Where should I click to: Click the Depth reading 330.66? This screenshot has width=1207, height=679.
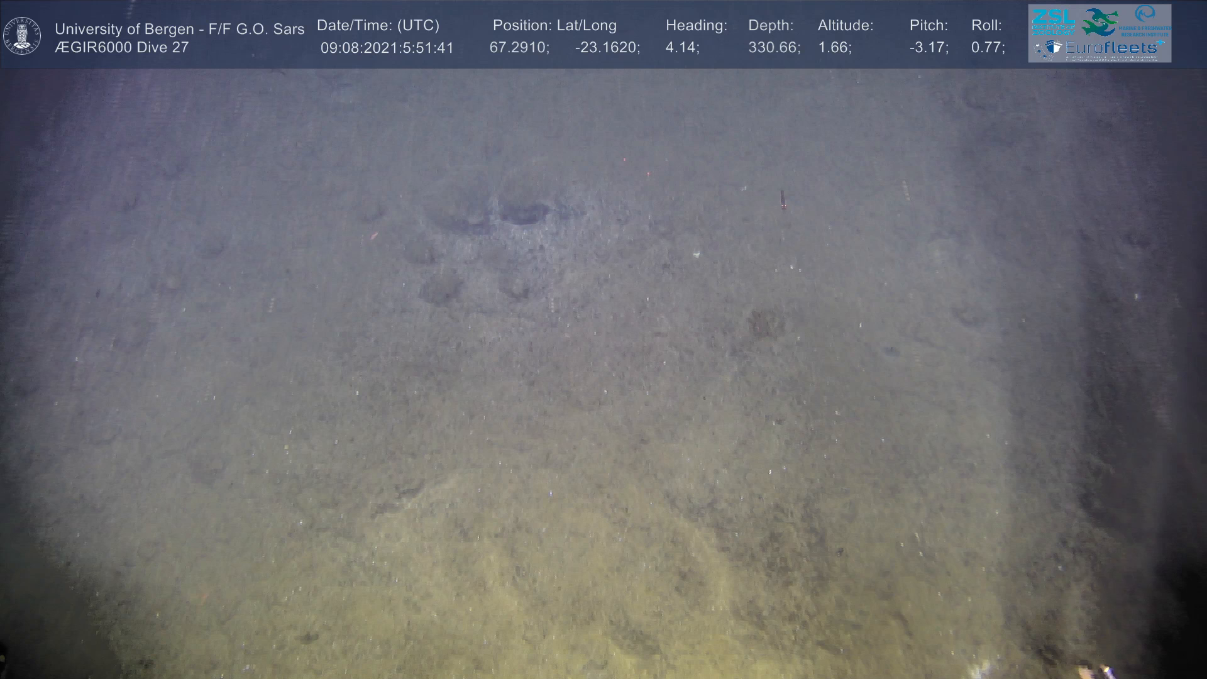(774, 48)
